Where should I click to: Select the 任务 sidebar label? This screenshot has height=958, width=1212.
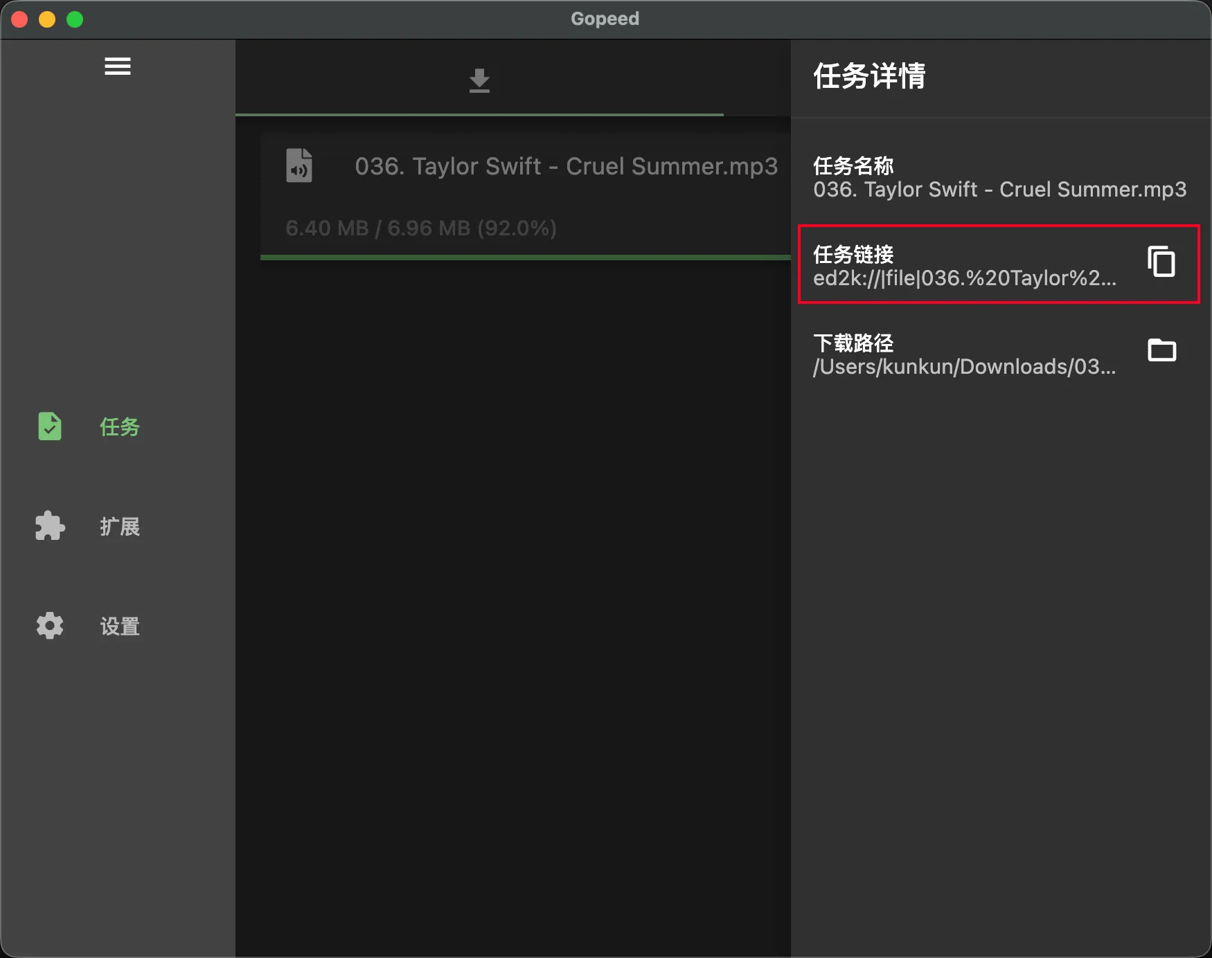click(118, 428)
